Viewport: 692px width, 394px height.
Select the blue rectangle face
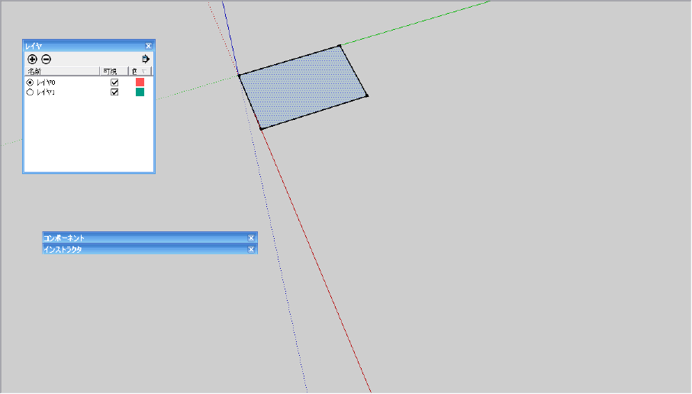[303, 88]
